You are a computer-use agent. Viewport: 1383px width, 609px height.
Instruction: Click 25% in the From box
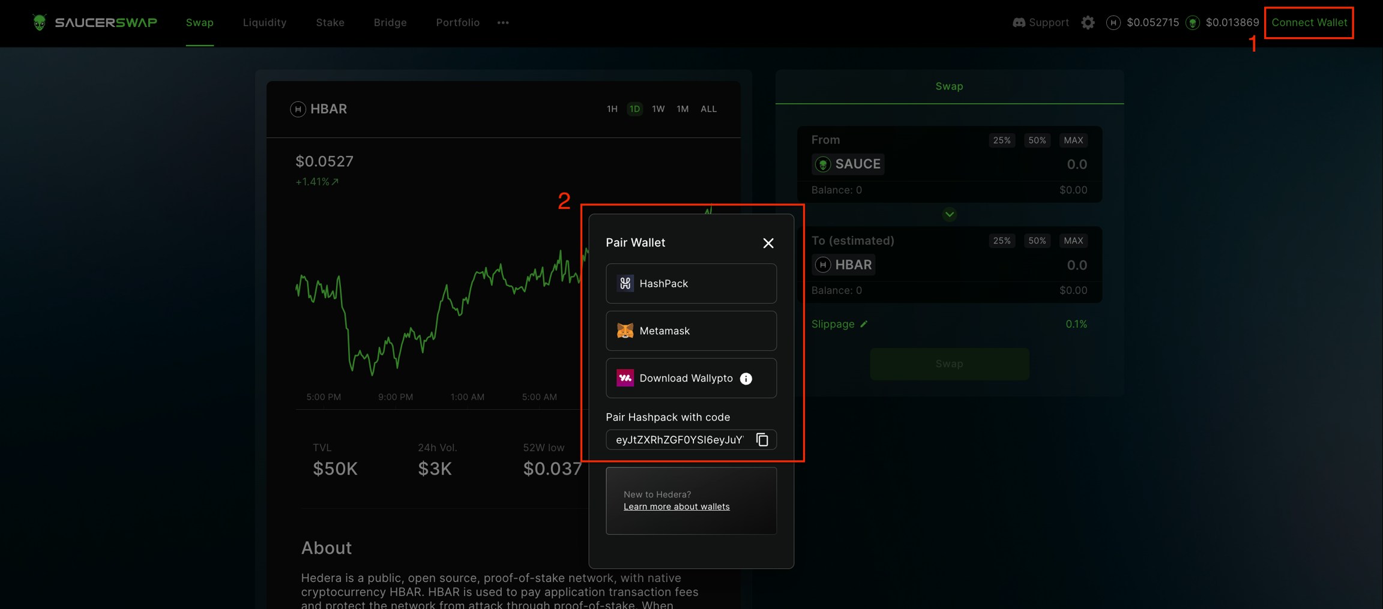[x=1001, y=140]
